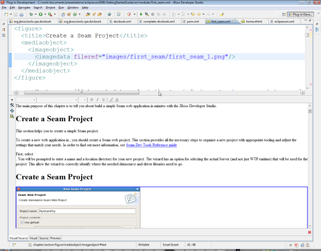The image size is (321, 251).
Task: Open the Window menu
Action: click(73, 8)
